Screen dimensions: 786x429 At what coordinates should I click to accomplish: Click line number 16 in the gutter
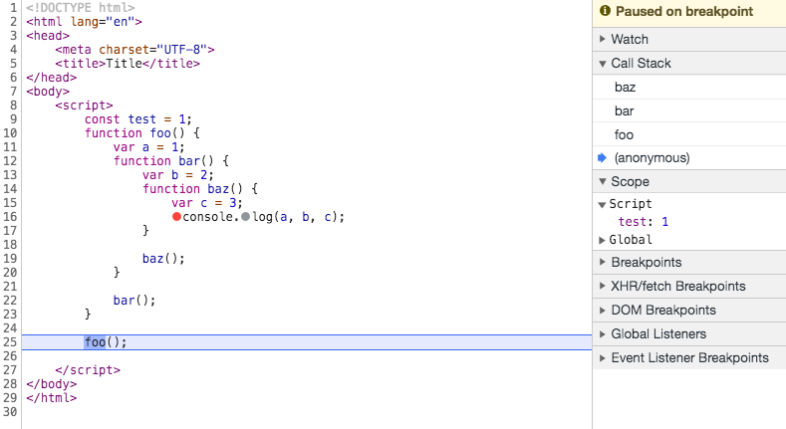click(x=10, y=217)
